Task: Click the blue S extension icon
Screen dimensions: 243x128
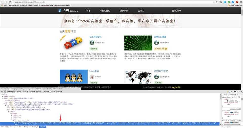Action: (225, 2)
